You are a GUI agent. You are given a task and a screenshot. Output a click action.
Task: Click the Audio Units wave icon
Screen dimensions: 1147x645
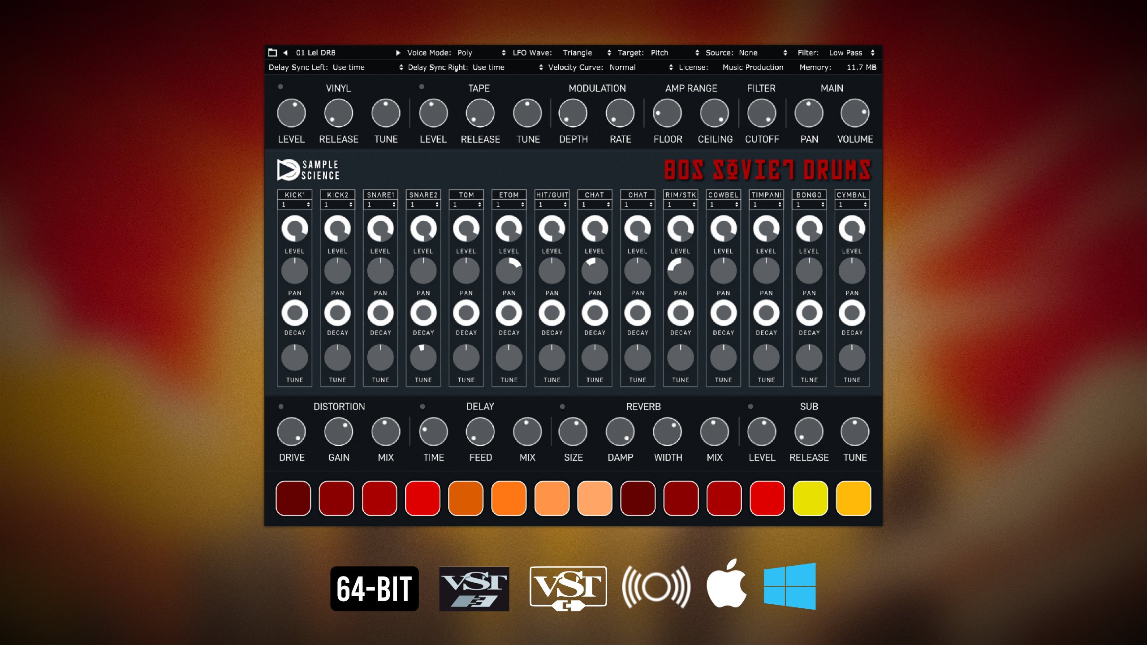tap(656, 586)
